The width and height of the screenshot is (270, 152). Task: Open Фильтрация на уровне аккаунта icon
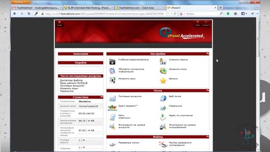click(x=112, y=127)
